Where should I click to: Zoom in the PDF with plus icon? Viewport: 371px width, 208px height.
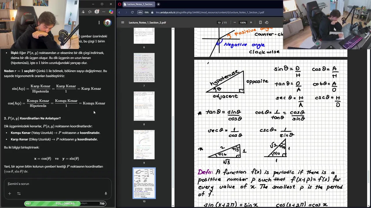click(x=251, y=23)
